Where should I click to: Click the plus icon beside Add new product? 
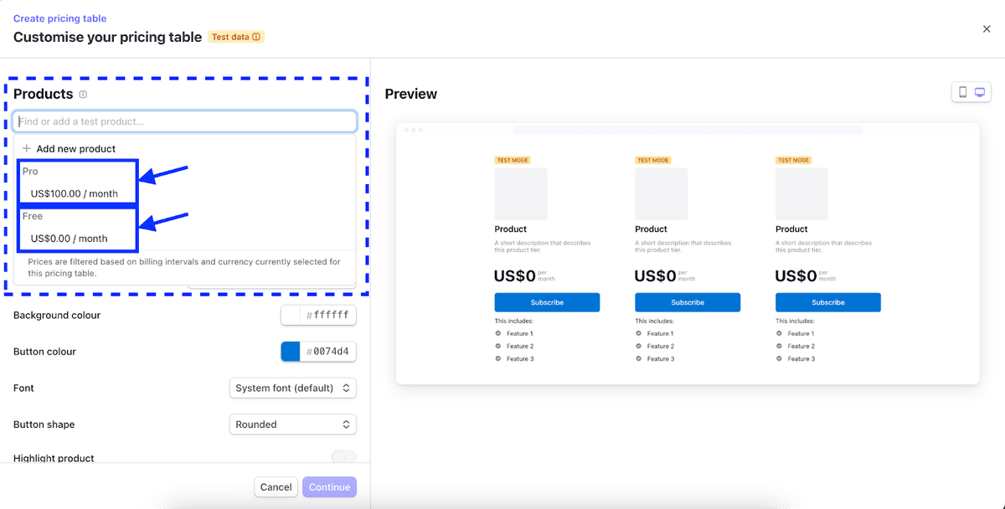coord(26,147)
